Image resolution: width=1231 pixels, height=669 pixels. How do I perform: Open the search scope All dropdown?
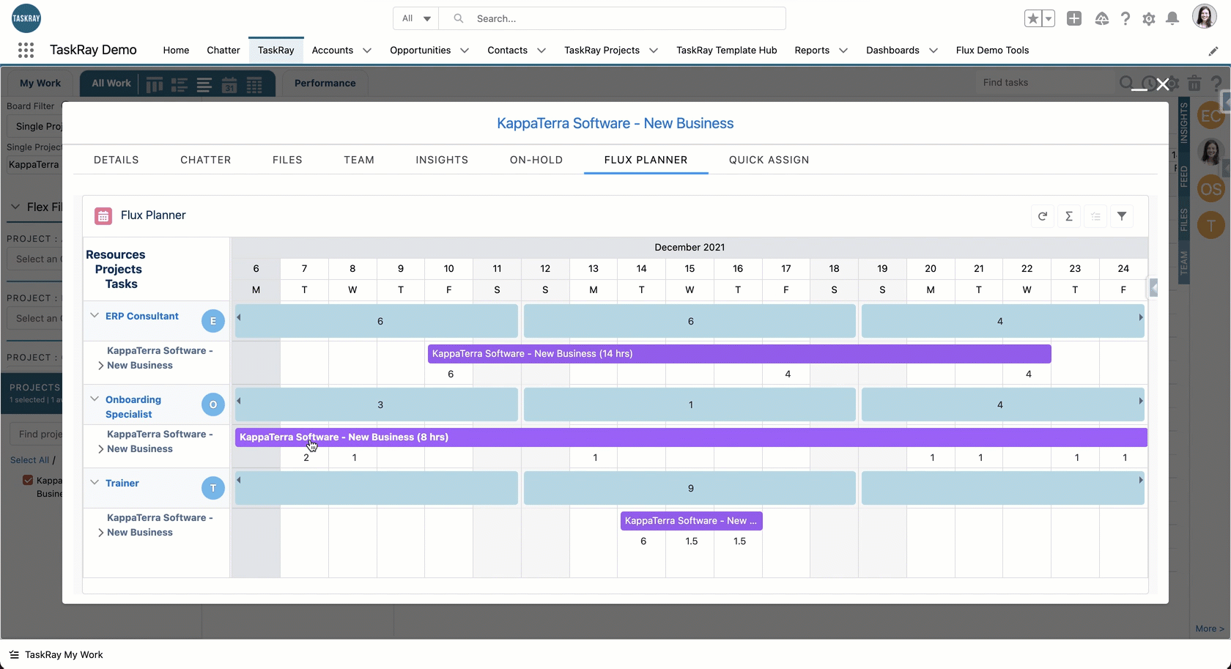(416, 18)
